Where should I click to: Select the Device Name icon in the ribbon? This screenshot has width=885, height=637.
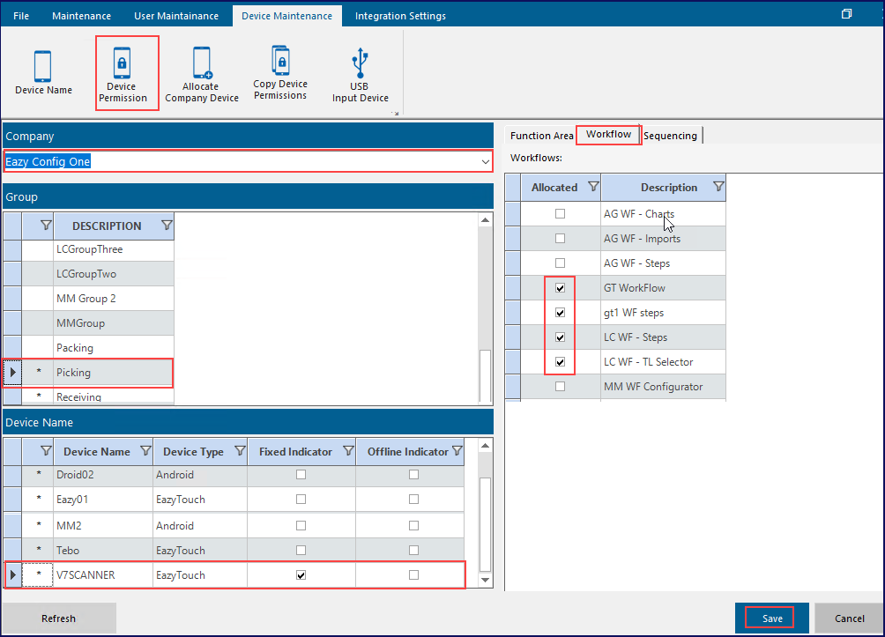pos(42,70)
